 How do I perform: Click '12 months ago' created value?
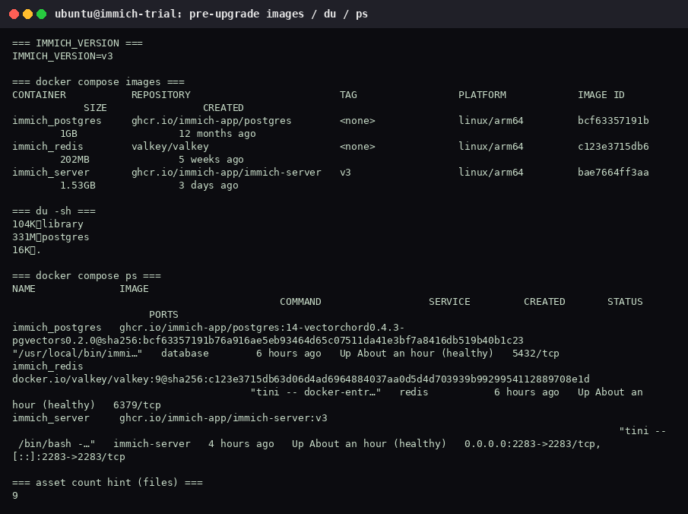217,134
